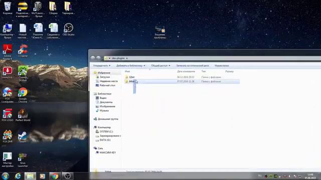Launch OBS Studio from desktop

click(x=68, y=29)
